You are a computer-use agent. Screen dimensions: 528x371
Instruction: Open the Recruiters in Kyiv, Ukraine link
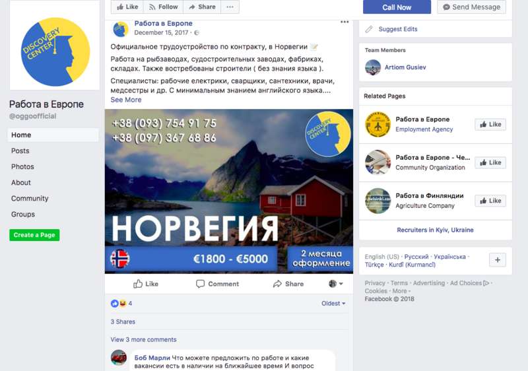coord(435,230)
